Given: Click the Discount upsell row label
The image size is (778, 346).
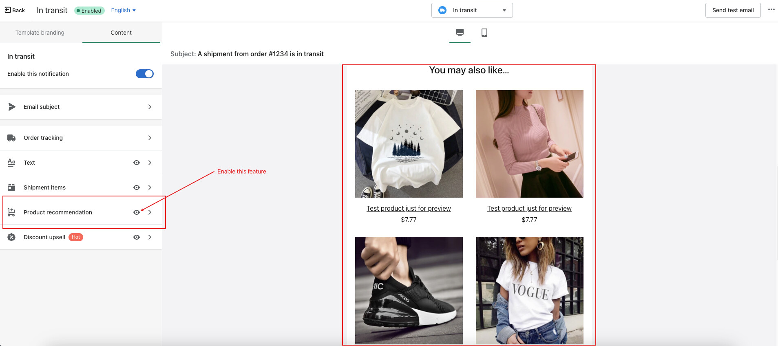Looking at the screenshot, I should (44, 237).
